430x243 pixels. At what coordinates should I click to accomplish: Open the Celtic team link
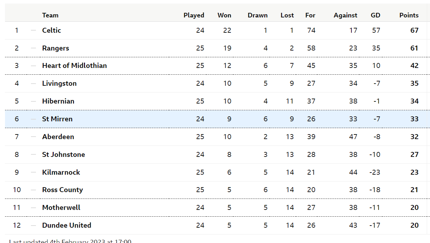coord(52,30)
